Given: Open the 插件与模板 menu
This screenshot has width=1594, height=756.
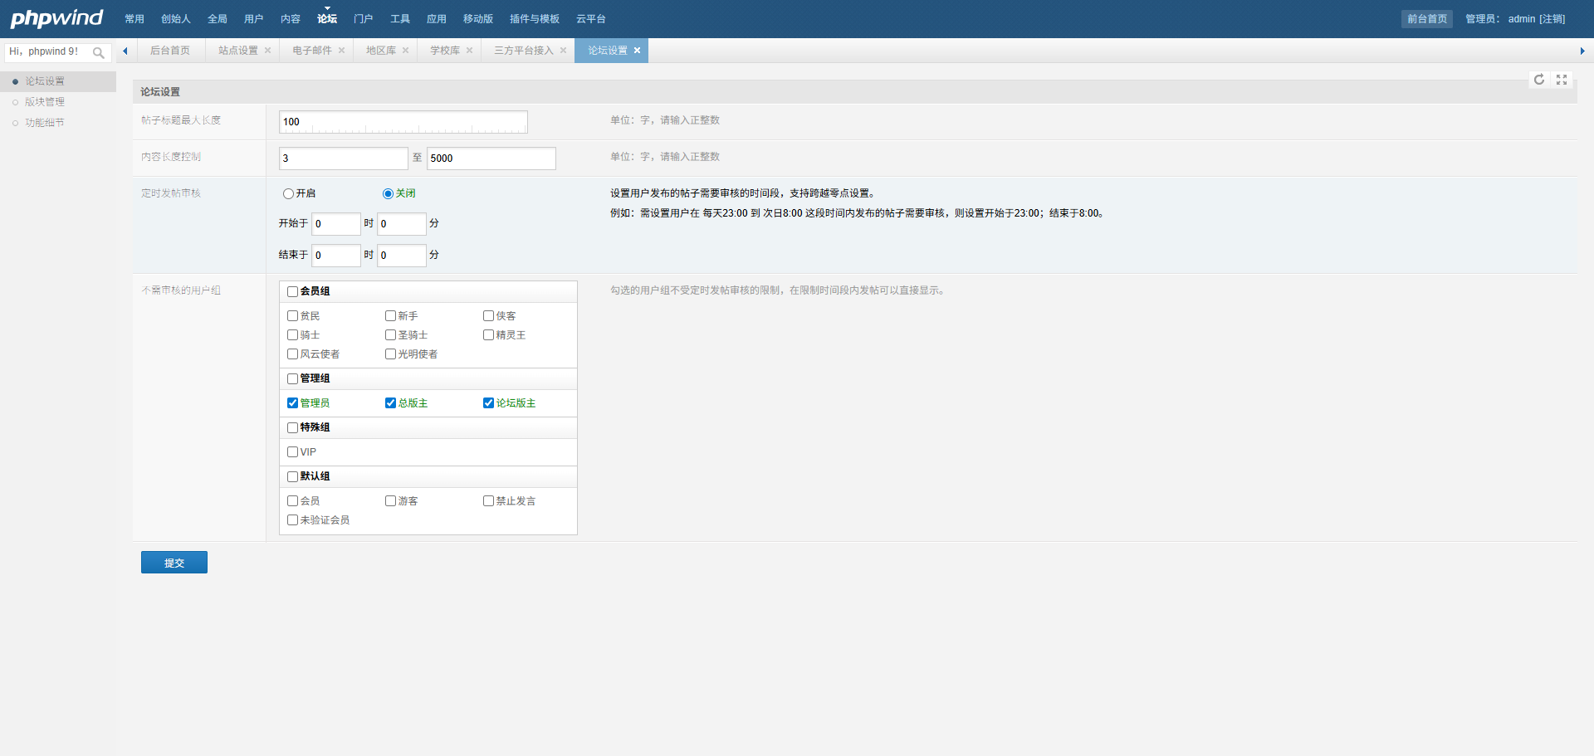Looking at the screenshot, I should tap(534, 19).
